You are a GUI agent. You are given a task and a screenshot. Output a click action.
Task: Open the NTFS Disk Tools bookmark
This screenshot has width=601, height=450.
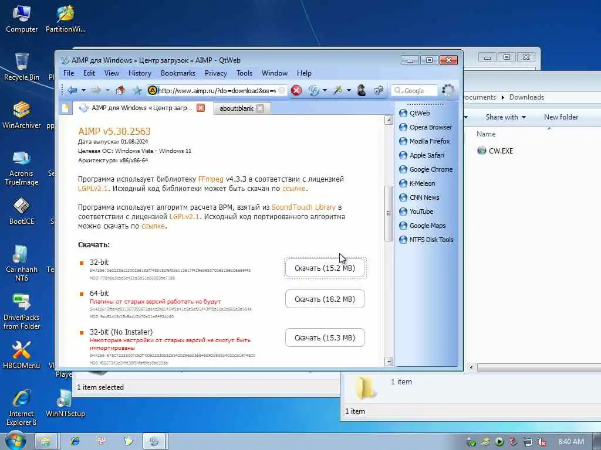pyautogui.click(x=426, y=240)
